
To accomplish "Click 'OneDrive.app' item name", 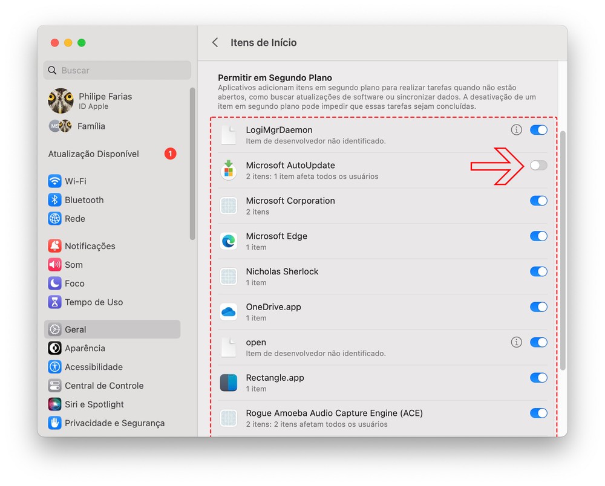I will click(273, 307).
